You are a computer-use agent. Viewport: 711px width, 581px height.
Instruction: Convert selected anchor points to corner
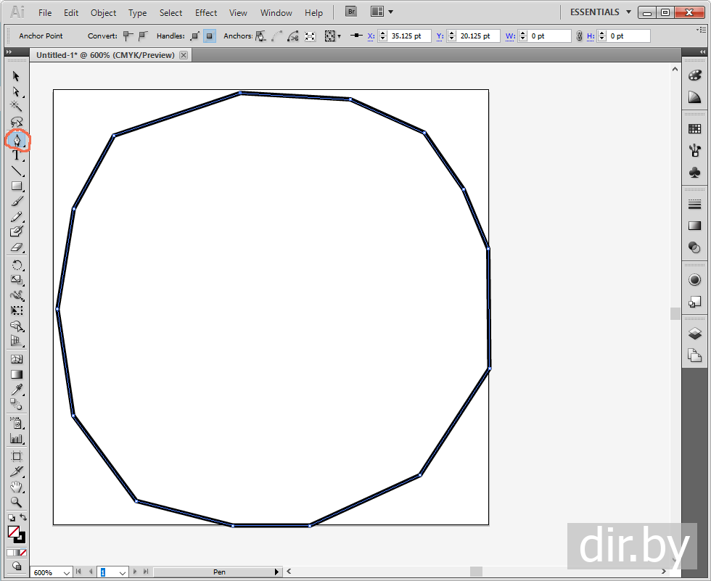click(x=128, y=36)
